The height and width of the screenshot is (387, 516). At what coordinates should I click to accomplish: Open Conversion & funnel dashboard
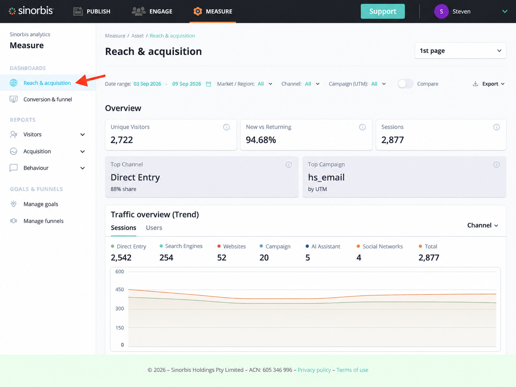coord(48,99)
